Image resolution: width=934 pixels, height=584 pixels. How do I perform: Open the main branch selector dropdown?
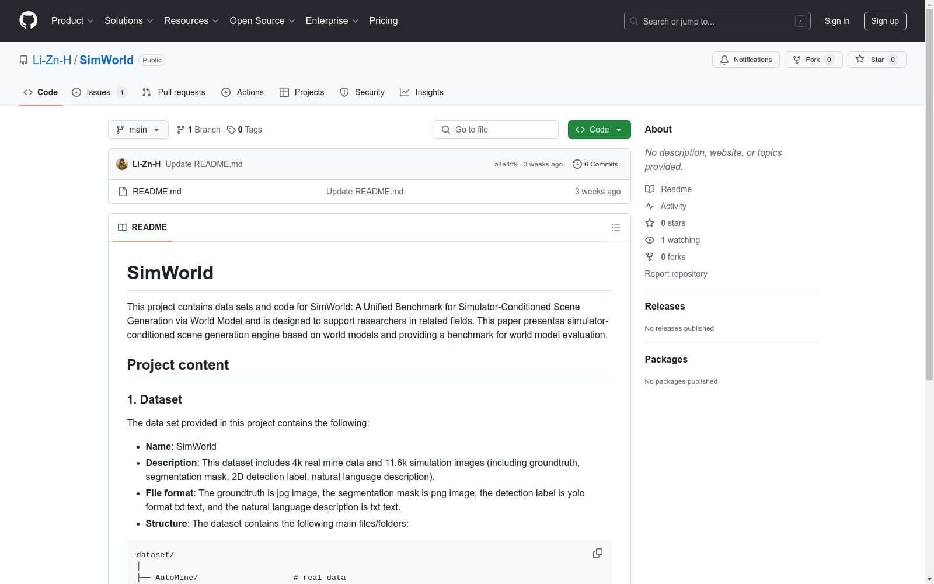point(138,130)
